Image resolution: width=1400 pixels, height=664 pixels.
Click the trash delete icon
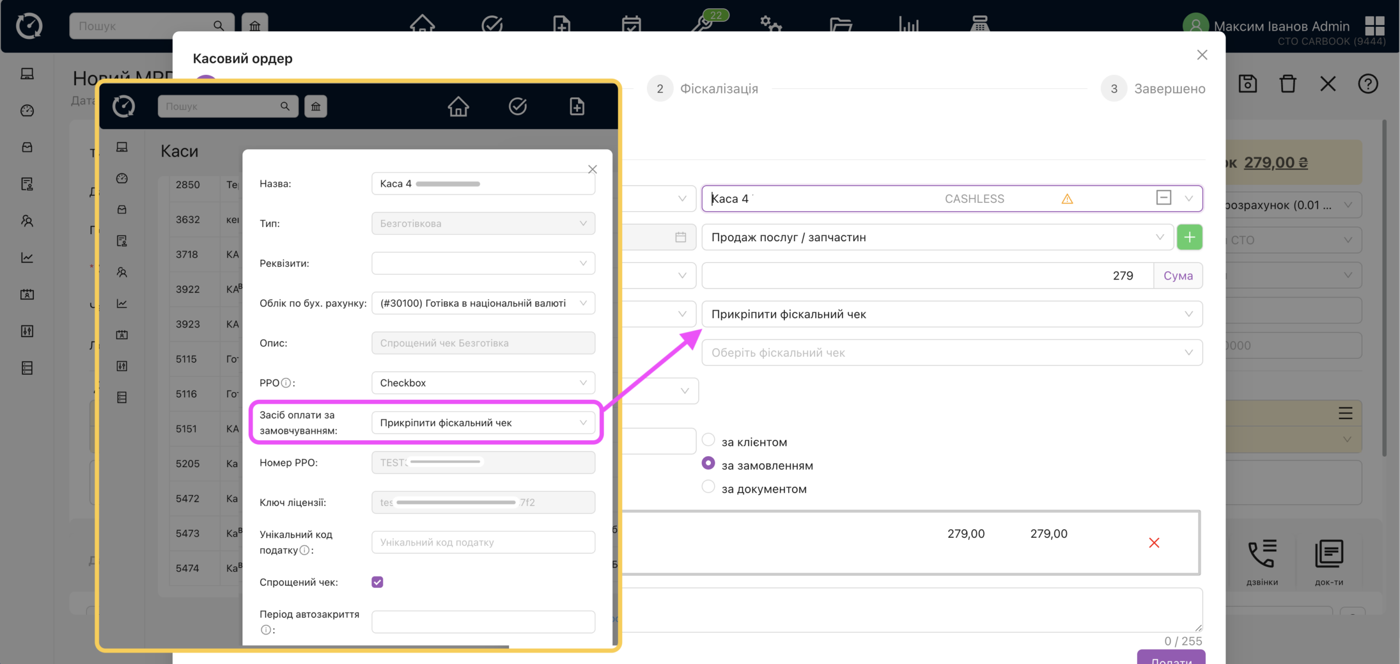point(1287,84)
